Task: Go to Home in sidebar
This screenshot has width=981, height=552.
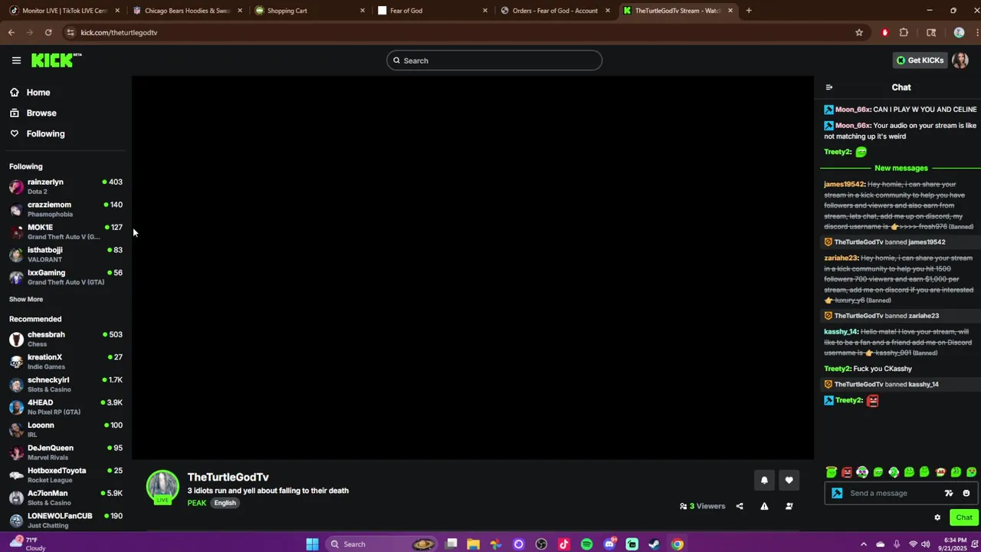Action: pyautogui.click(x=31, y=92)
